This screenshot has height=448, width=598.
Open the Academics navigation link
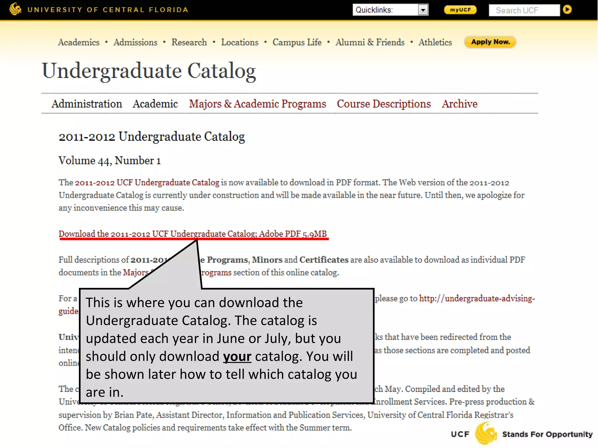pos(79,42)
